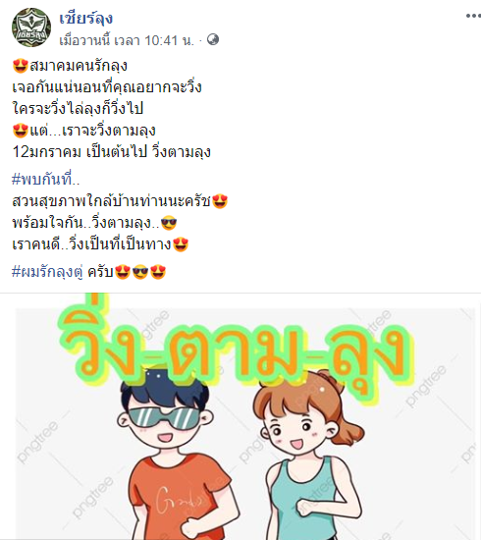The height and width of the screenshot is (540, 481).
Task: Open the เชียร์ลุง page name link
Action: 86,18
